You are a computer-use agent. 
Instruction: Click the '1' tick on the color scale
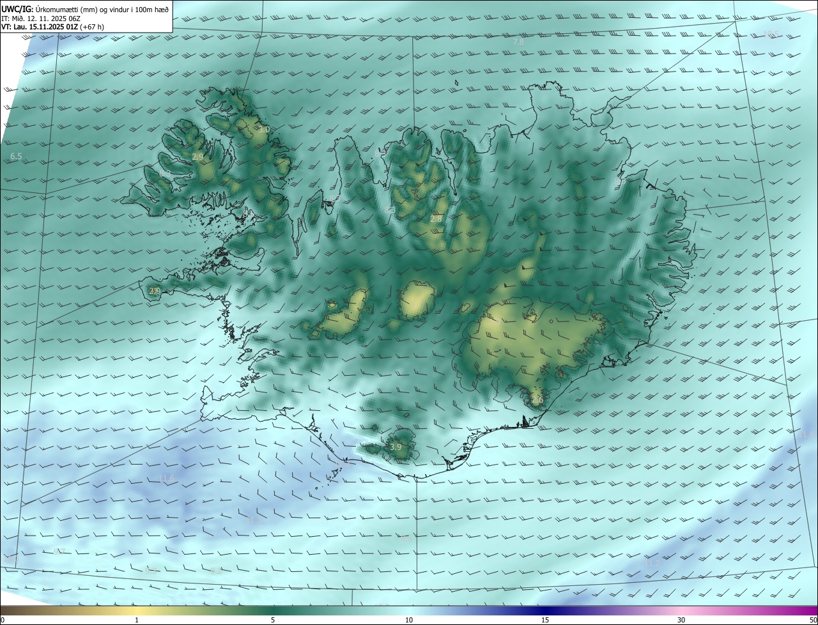click(x=137, y=621)
